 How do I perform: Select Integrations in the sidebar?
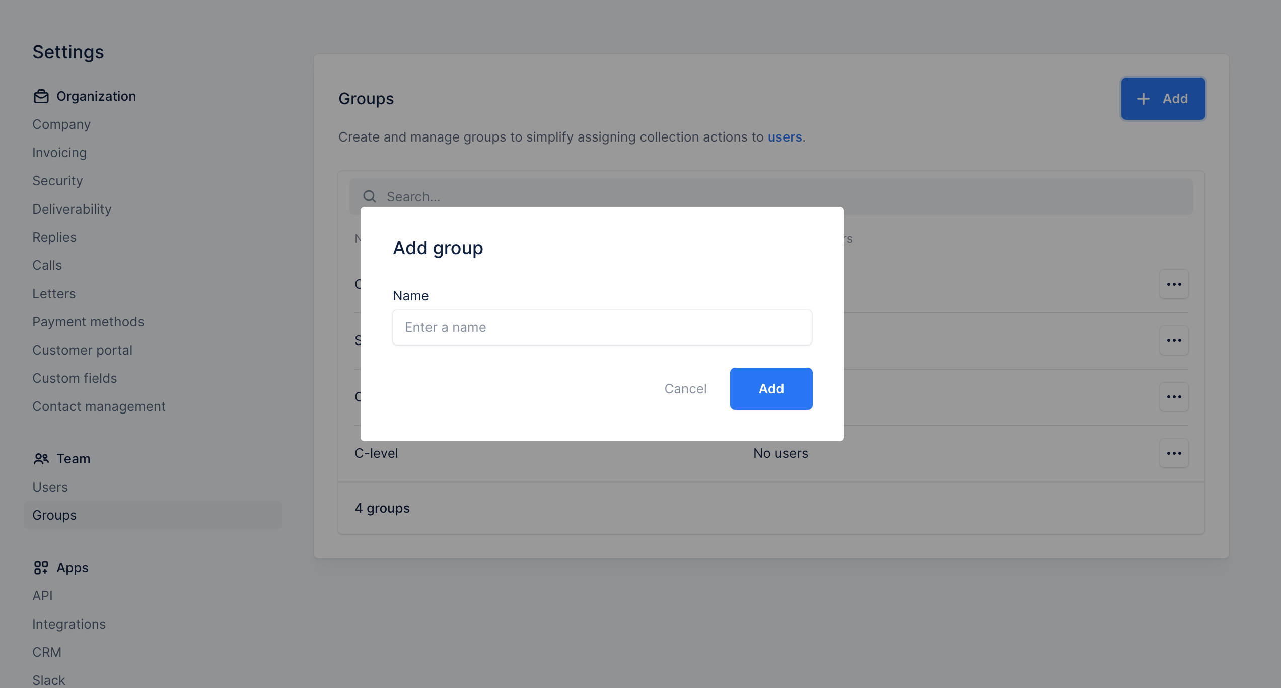tap(69, 624)
